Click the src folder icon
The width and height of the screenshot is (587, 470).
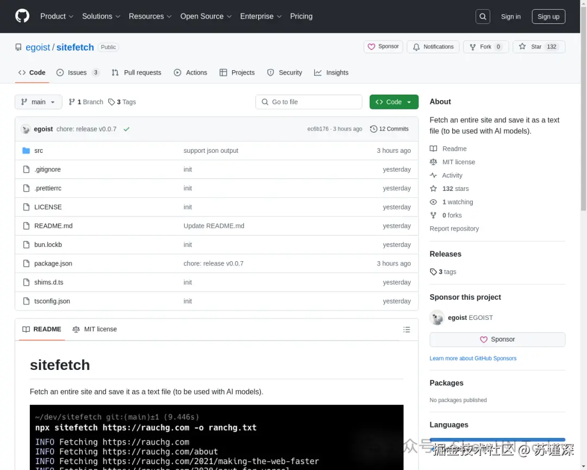[26, 151]
